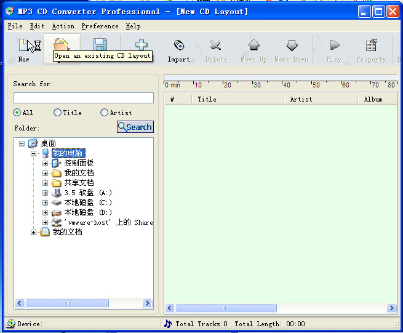
Task: Click the Import disc icon
Action: click(179, 46)
